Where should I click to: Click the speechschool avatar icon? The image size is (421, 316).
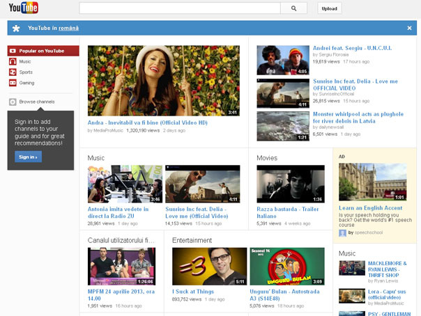pos(342,233)
